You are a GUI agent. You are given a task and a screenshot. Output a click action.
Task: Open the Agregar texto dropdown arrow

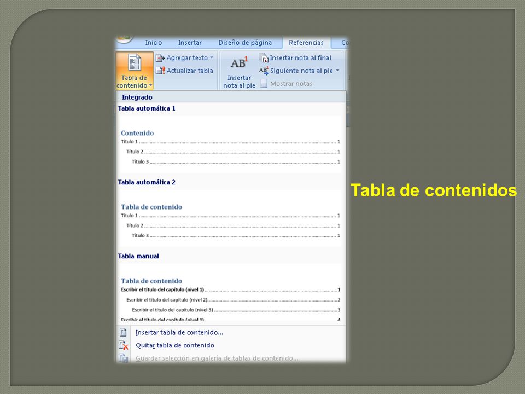coord(212,57)
